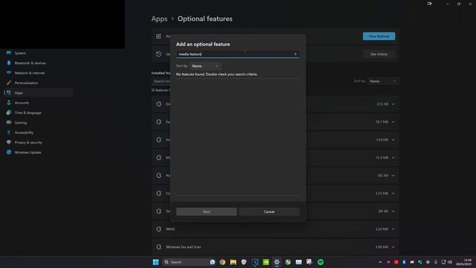Click the View features button

(379, 36)
